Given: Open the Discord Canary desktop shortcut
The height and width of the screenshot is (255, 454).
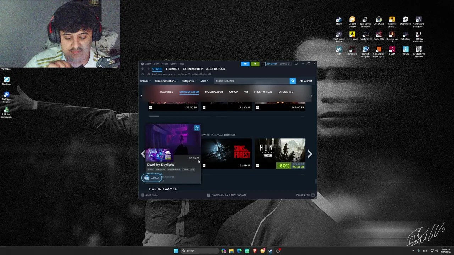Looking at the screenshot, I should coord(352,22).
